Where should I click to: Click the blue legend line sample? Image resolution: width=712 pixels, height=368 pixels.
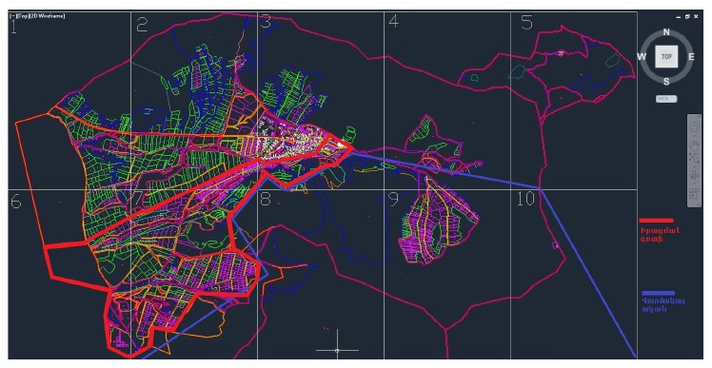659,293
